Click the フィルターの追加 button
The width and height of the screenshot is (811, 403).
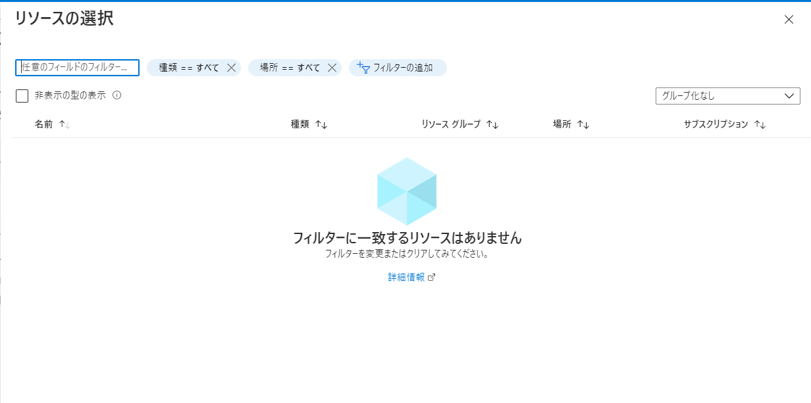(x=397, y=68)
